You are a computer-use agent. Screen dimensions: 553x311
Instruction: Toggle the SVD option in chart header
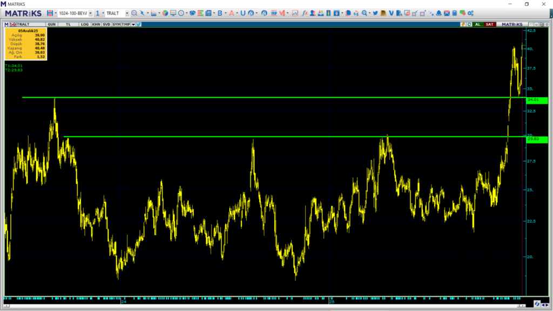click(x=106, y=24)
